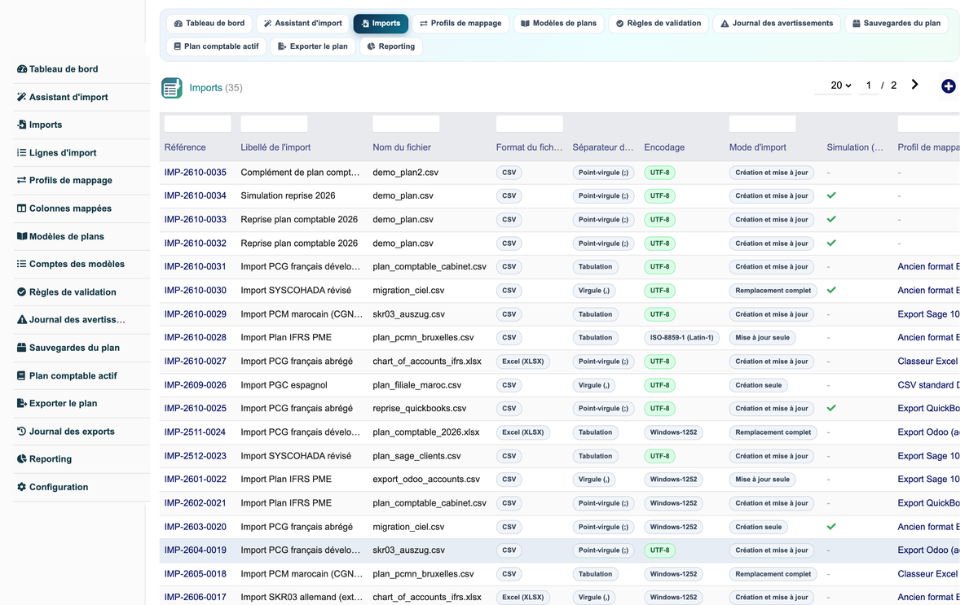Click the Reporting pie chart icon in sidebar
Image resolution: width=978 pixels, height=605 pixels.
22,459
